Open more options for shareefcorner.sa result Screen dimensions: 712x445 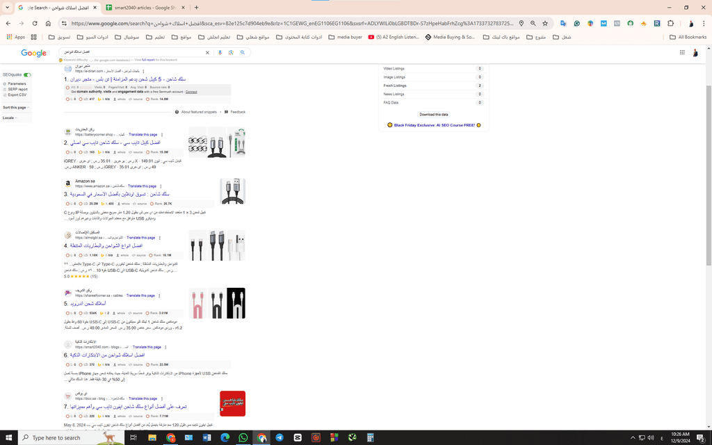click(159, 296)
